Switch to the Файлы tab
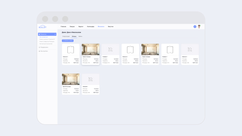The image size is (242, 136). pos(80,36)
